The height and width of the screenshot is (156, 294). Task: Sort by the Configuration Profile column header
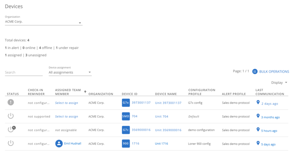tap(202, 92)
